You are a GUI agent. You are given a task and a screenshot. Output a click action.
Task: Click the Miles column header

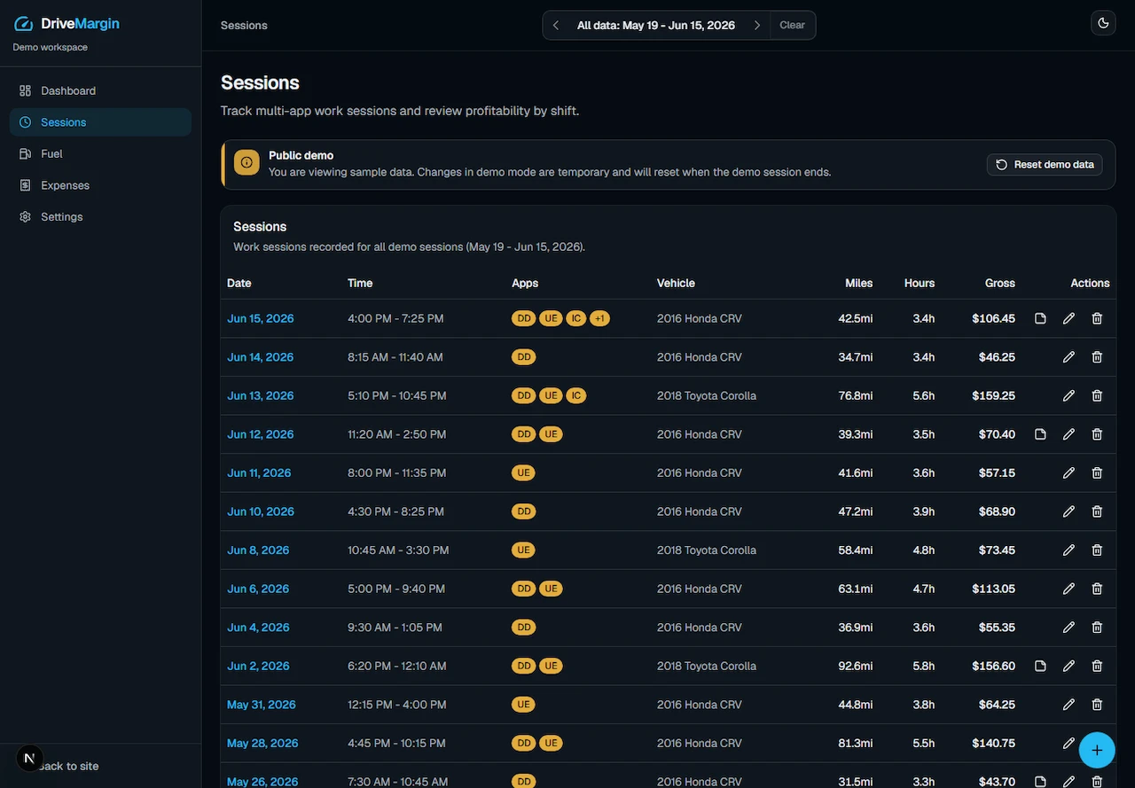(x=858, y=283)
